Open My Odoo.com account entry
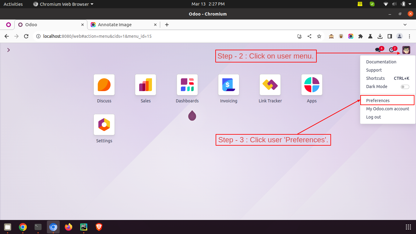This screenshot has height=234, width=416. pos(388,109)
